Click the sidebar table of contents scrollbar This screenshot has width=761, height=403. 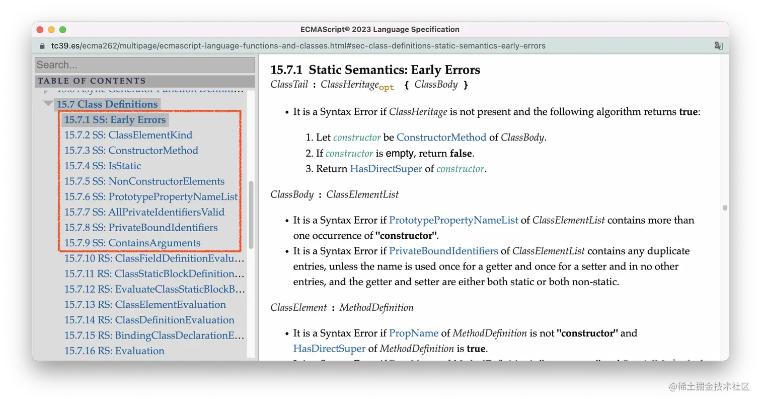tap(251, 215)
